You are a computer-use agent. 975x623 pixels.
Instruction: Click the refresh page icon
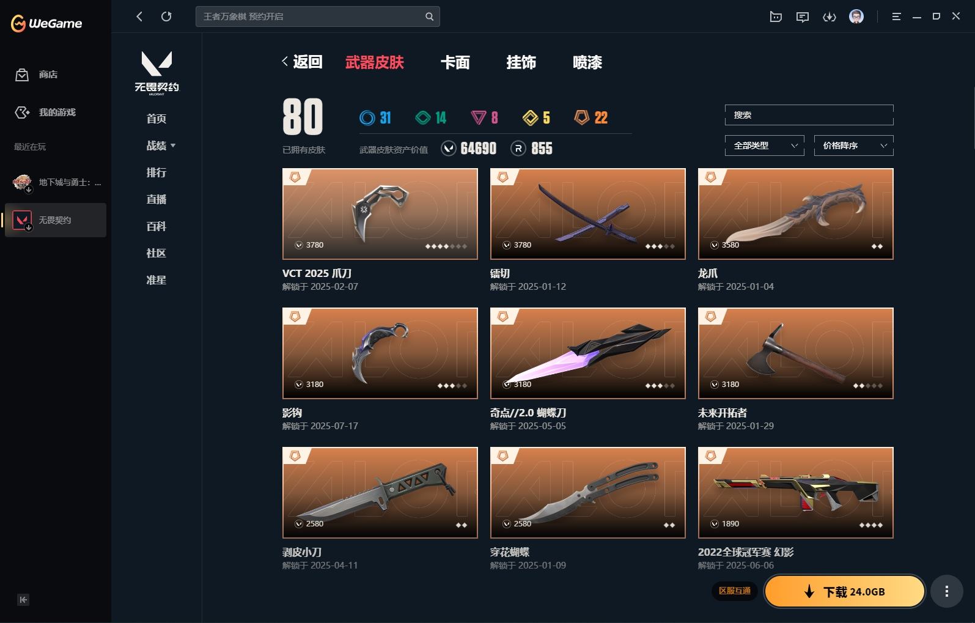[166, 17]
